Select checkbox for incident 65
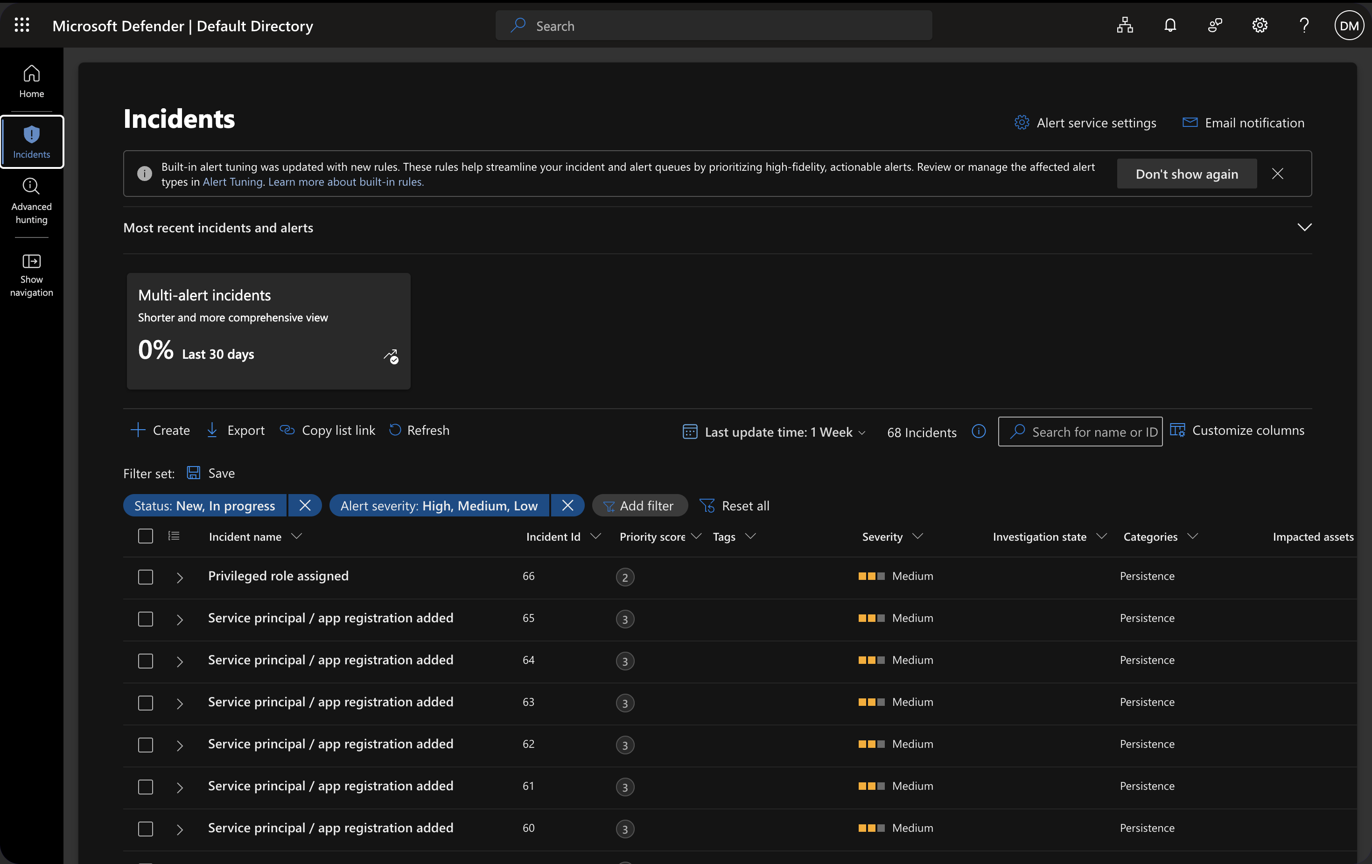1372x864 pixels. coord(145,619)
